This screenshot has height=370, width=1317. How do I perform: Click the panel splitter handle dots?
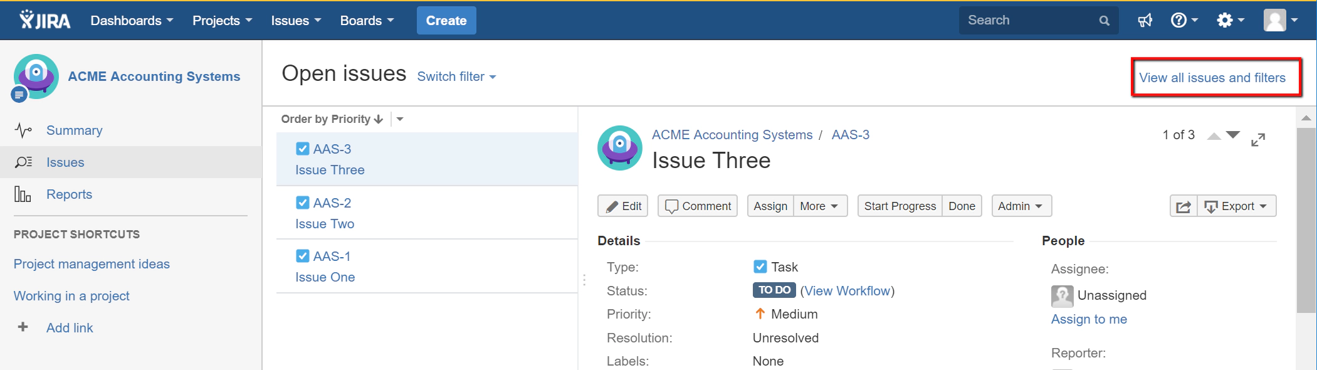tap(584, 280)
